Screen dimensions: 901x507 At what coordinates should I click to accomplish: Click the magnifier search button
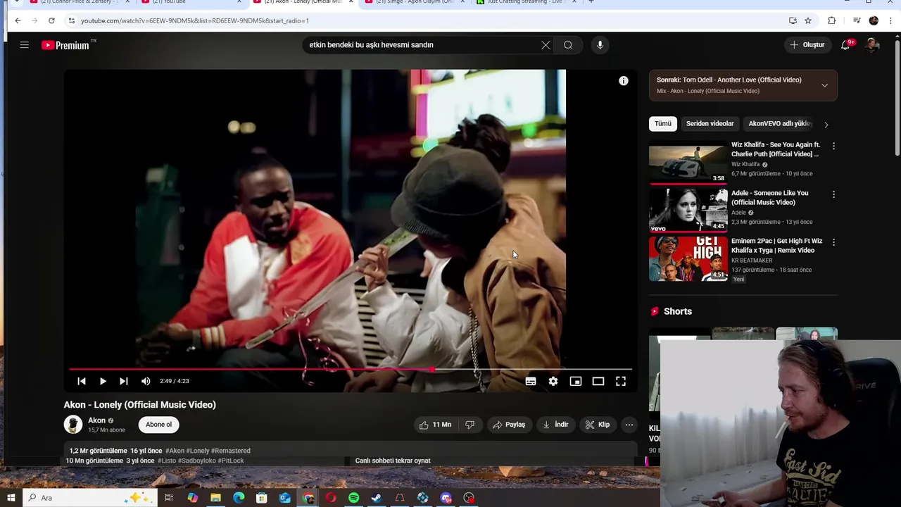[x=568, y=45]
